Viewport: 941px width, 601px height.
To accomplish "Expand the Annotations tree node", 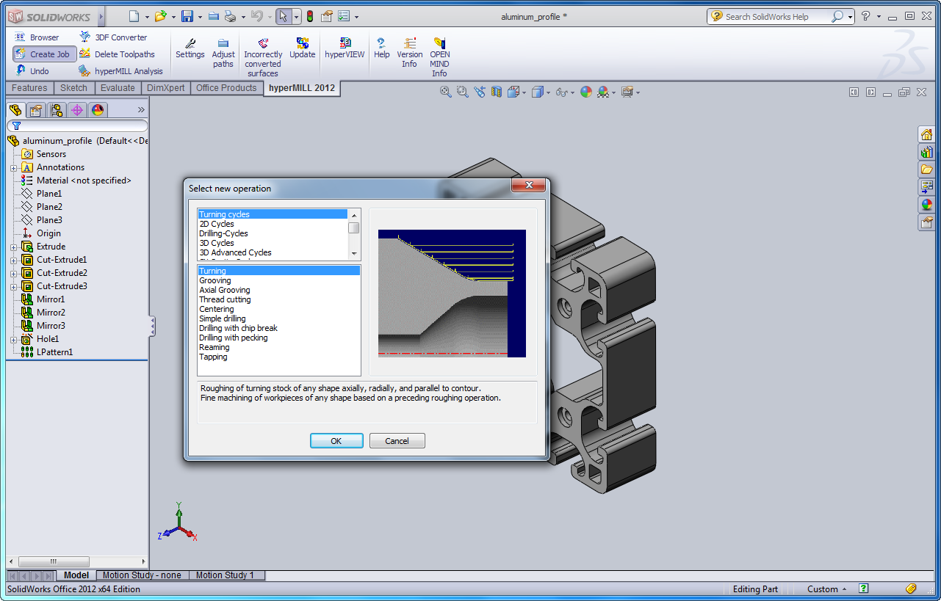I will 13,167.
